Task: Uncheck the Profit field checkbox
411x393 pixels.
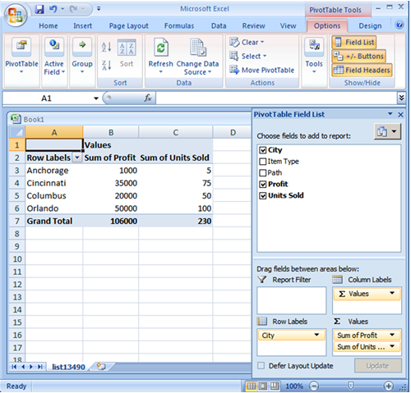Action: (x=262, y=185)
